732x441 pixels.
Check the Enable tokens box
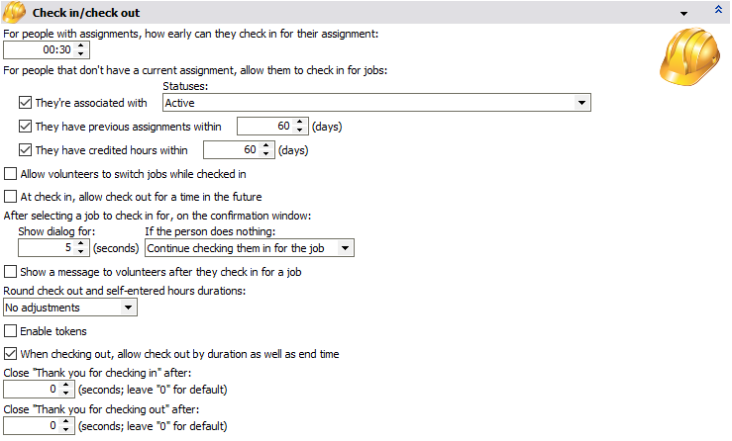pyautogui.click(x=11, y=331)
